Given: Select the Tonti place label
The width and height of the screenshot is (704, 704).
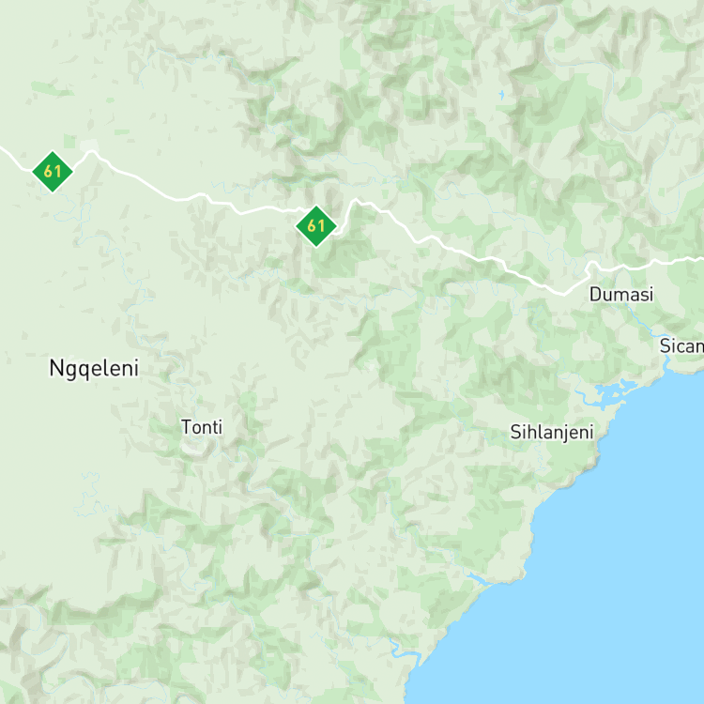Looking at the screenshot, I should point(202,427).
